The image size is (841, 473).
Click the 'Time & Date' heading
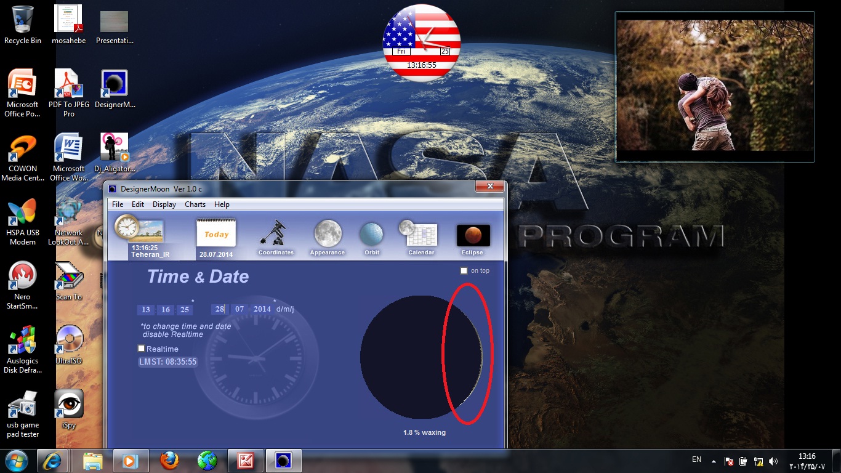coord(198,277)
